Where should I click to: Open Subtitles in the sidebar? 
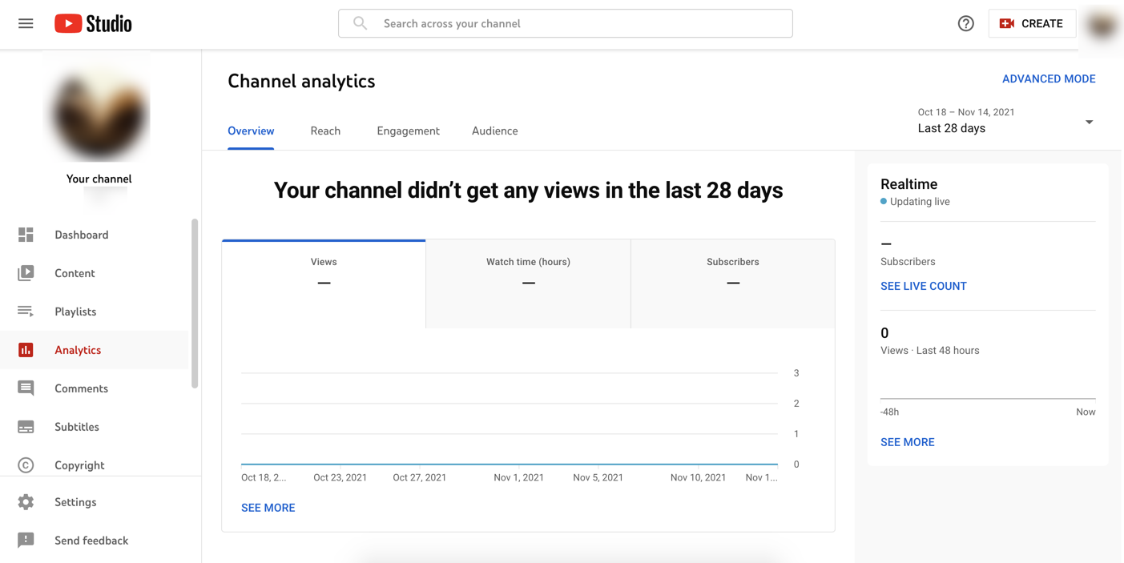pos(95,427)
